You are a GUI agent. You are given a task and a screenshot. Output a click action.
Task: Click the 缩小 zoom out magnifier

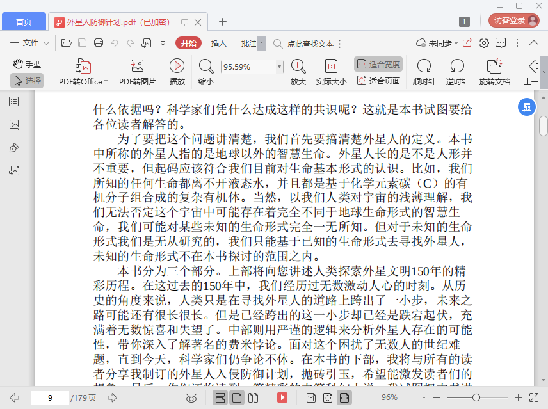(x=206, y=72)
